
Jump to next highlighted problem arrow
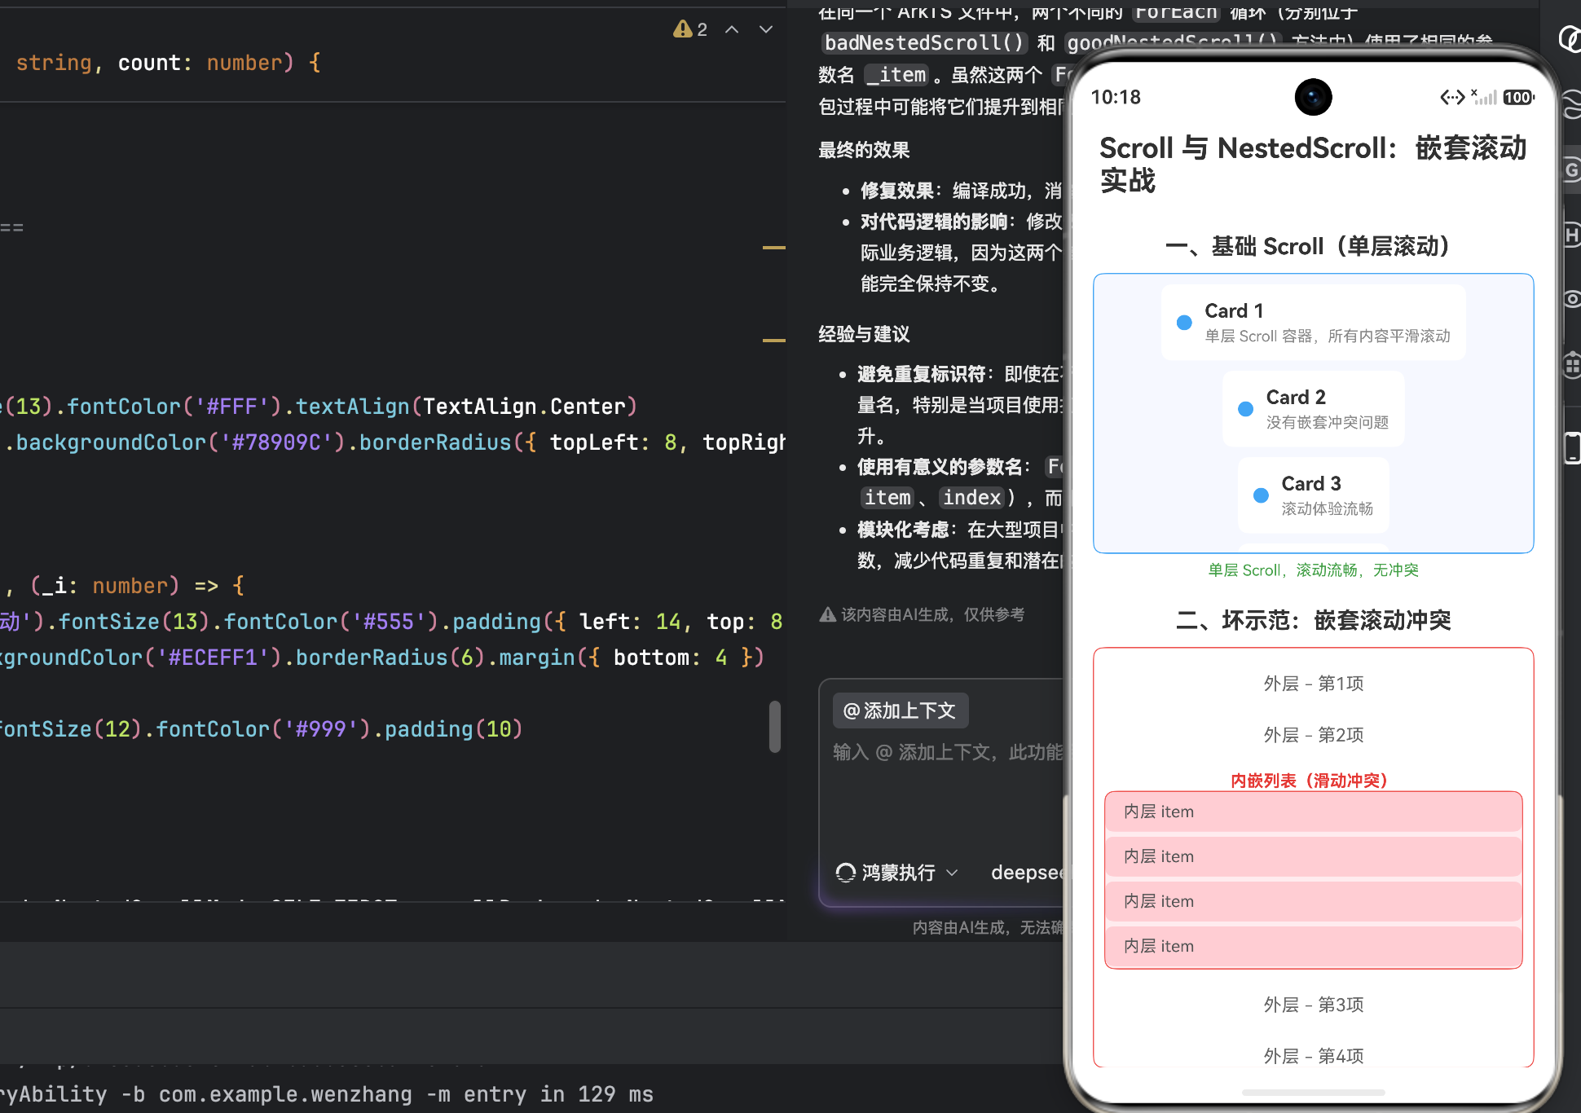[x=766, y=29]
